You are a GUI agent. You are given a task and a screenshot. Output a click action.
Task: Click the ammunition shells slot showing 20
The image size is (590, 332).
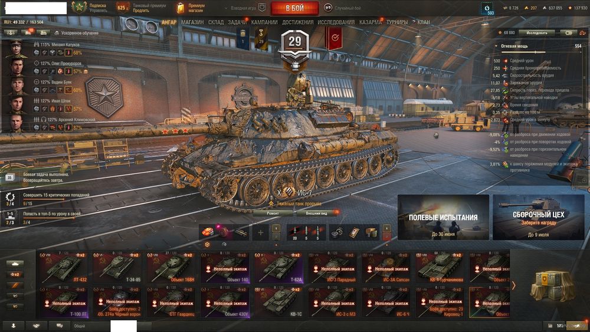click(295, 233)
